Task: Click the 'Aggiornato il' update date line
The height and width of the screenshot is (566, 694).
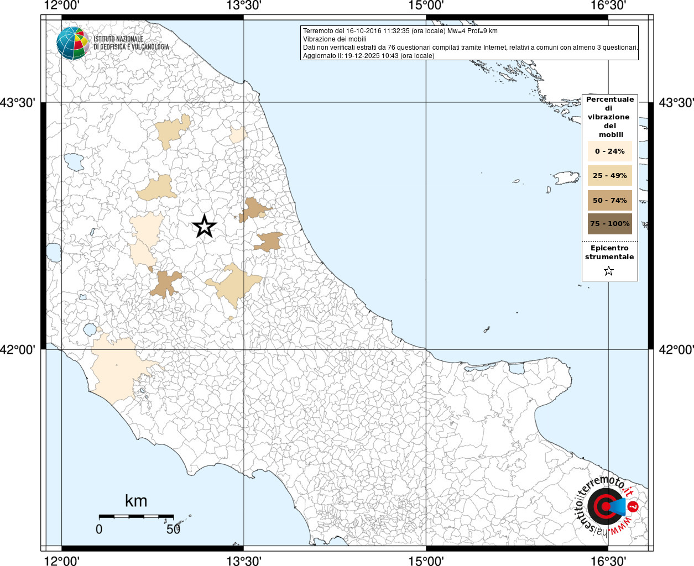Action: 368,56
